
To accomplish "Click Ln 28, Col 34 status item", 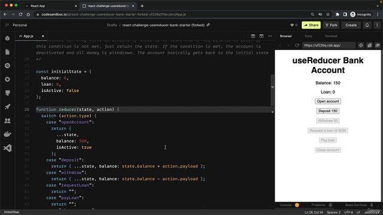I will [x=314, y=213].
